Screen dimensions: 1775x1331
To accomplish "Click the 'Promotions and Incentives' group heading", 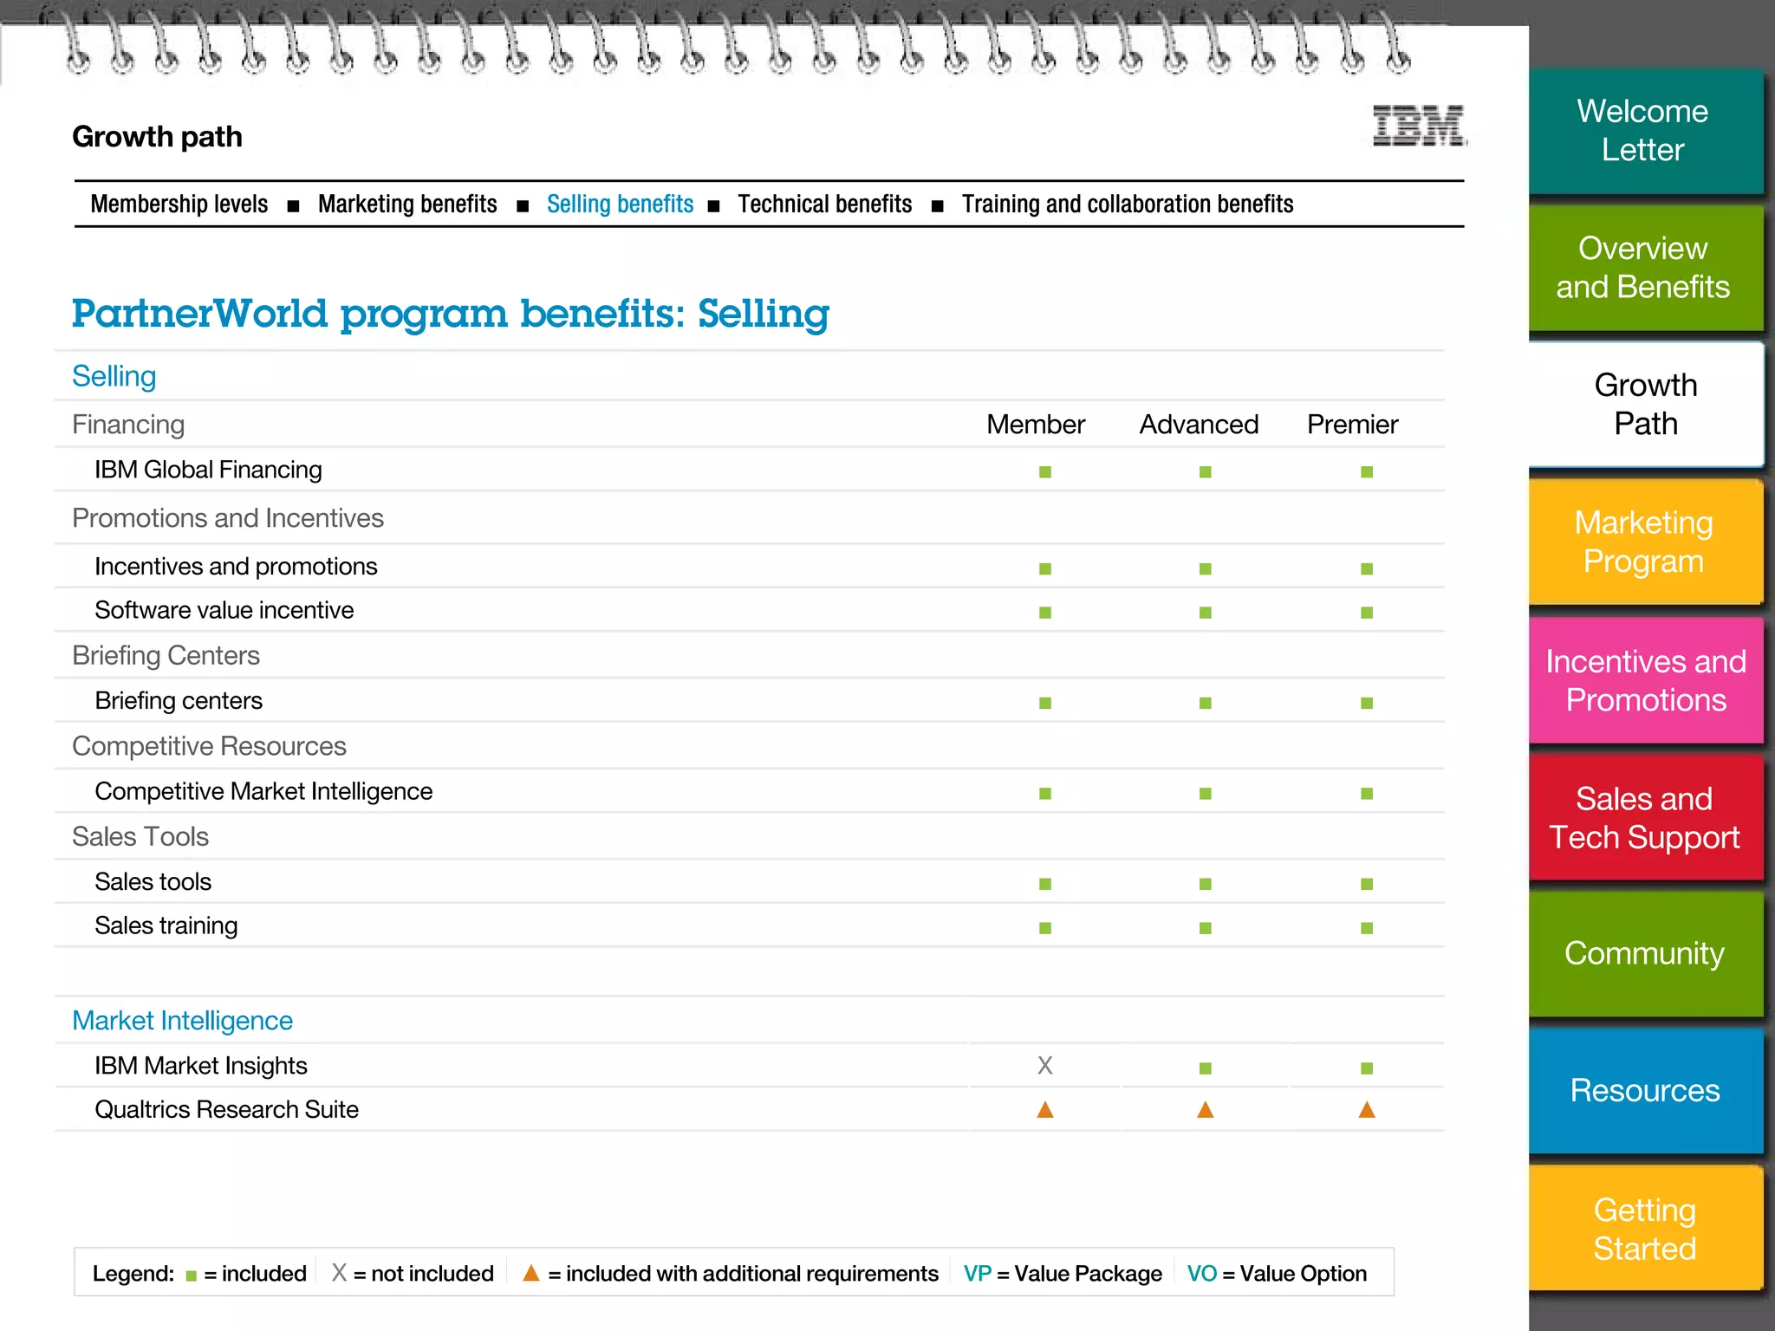I will (228, 518).
